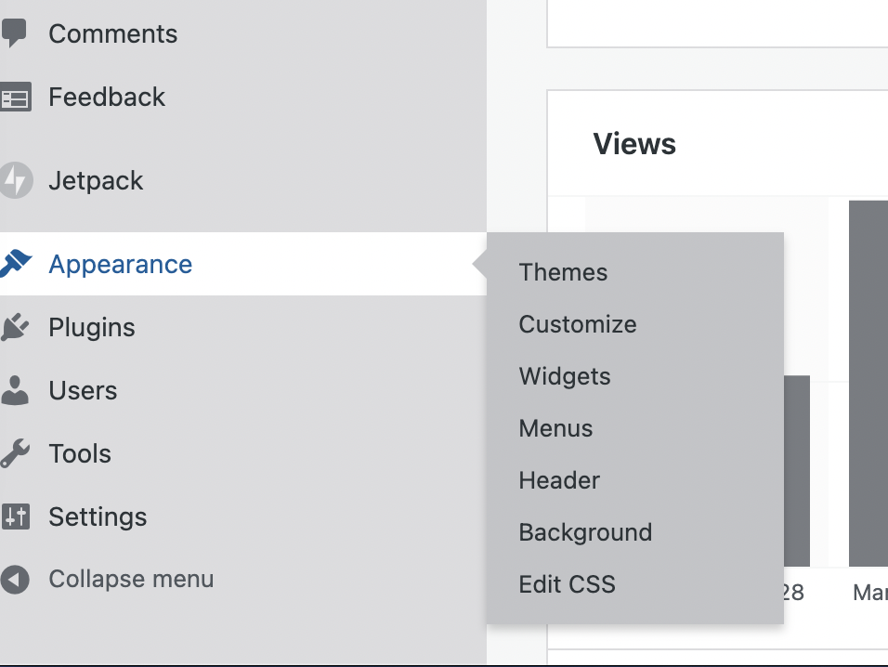Screen dimensions: 888x667
Task: Open the Comments sidebar link
Action: tap(112, 34)
